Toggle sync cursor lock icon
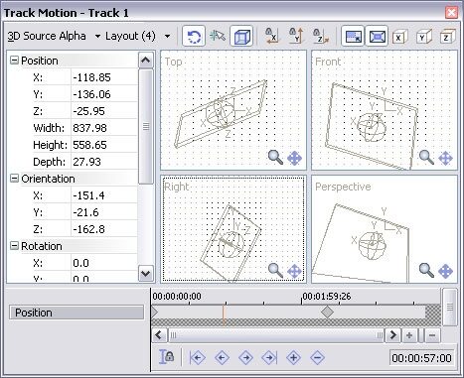The image size is (464, 378). coord(166,357)
